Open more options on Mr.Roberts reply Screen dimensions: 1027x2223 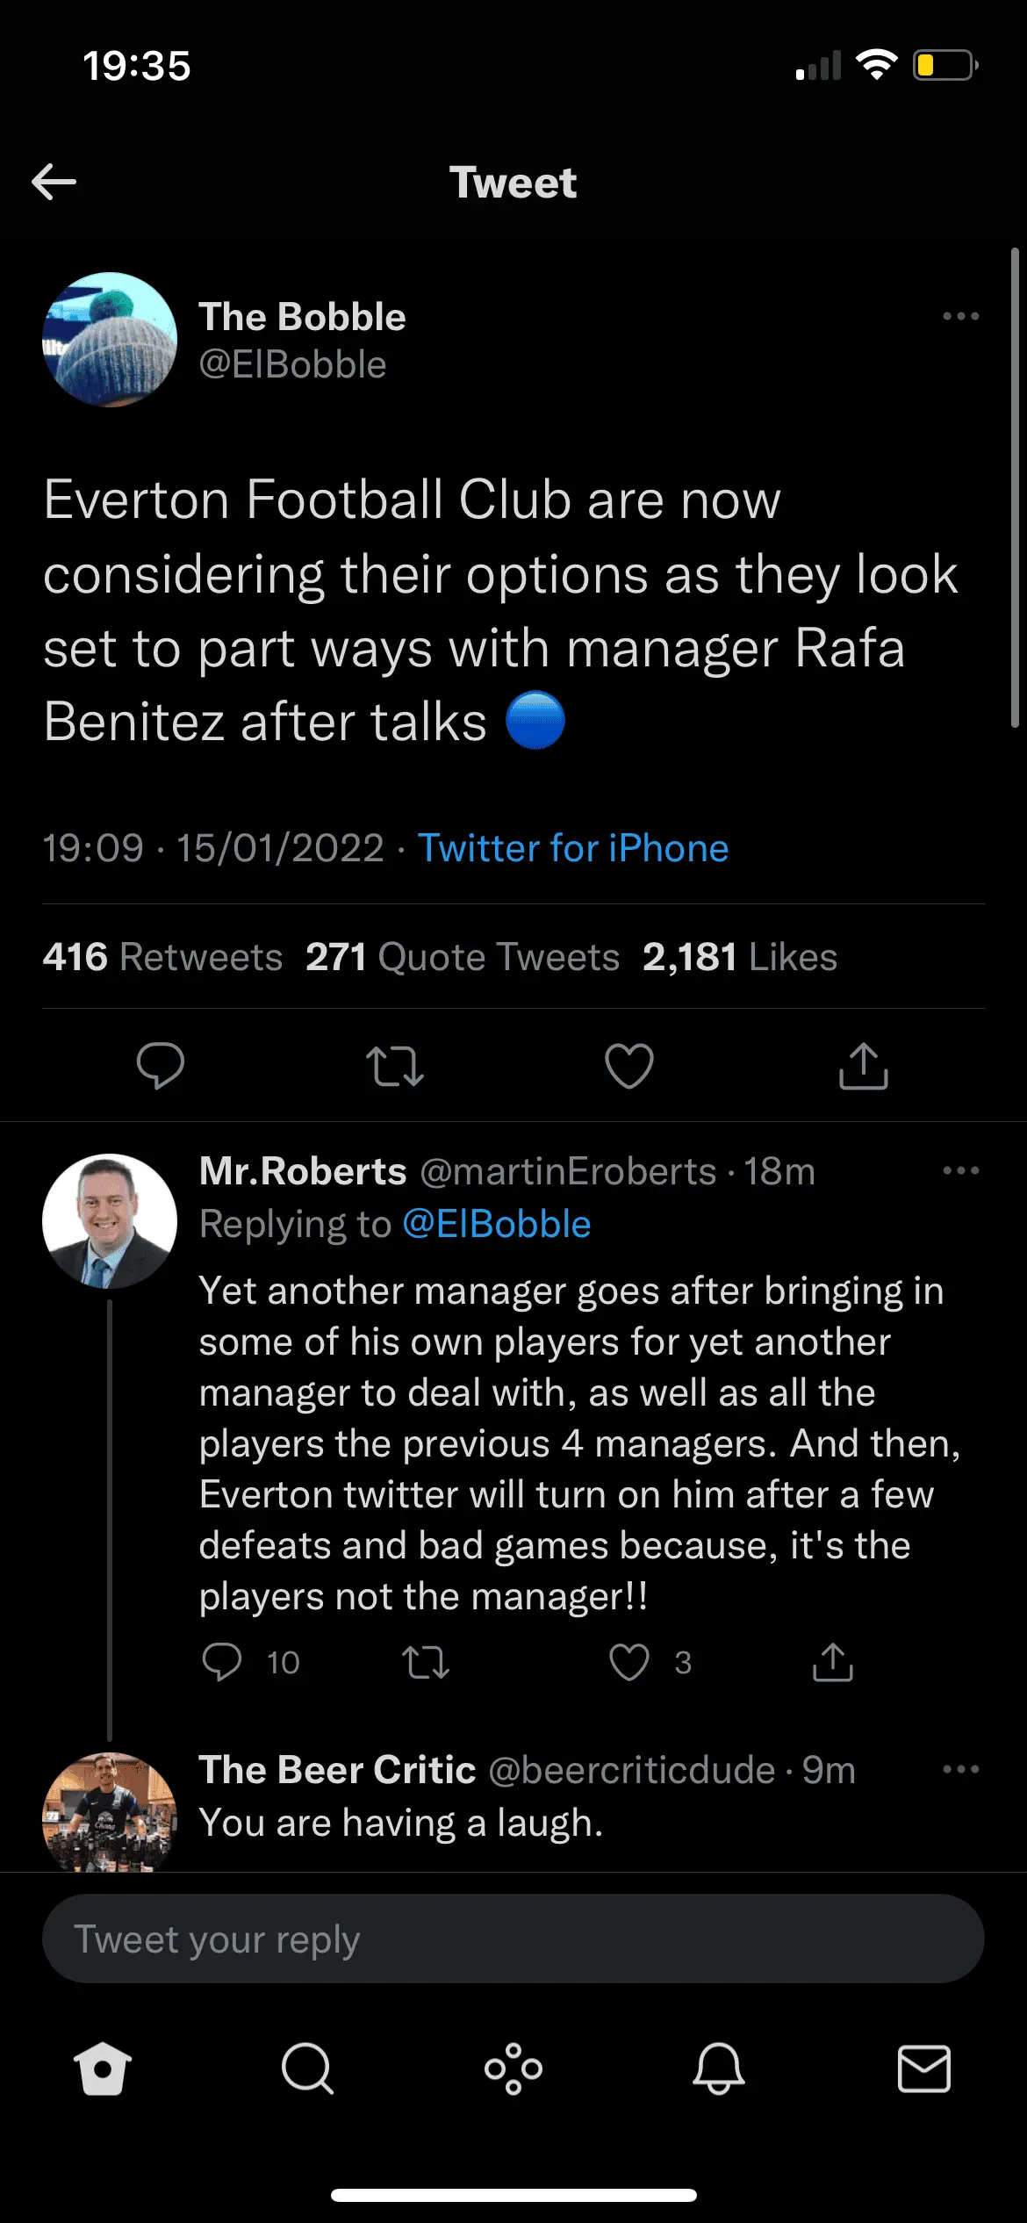960,1170
